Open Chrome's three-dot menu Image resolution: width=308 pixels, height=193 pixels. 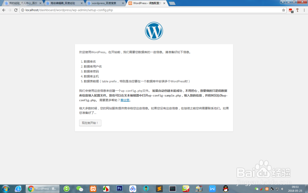point(304,10)
